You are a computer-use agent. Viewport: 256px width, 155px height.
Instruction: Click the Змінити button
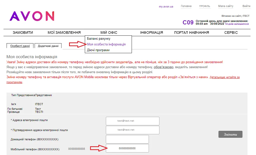(230, 134)
